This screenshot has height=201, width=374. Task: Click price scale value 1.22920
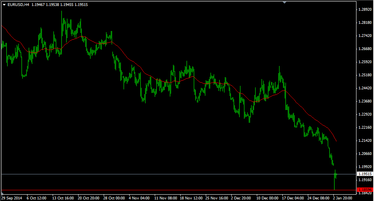pyautogui.click(x=365, y=114)
